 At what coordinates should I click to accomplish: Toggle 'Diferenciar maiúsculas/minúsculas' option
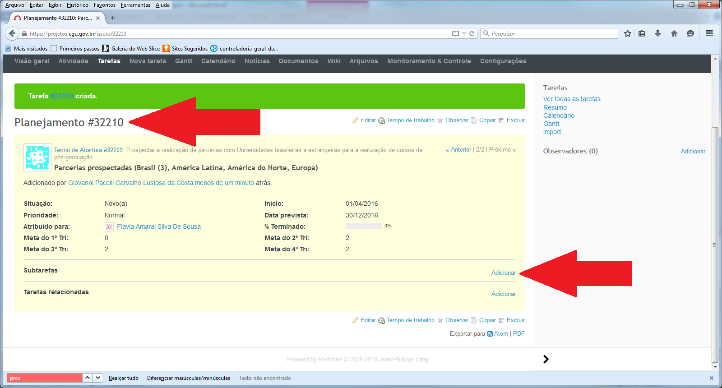coord(188,378)
